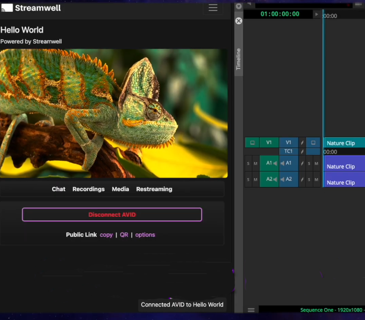
Task: Click the source V1 monitor icon
Action: point(252,142)
